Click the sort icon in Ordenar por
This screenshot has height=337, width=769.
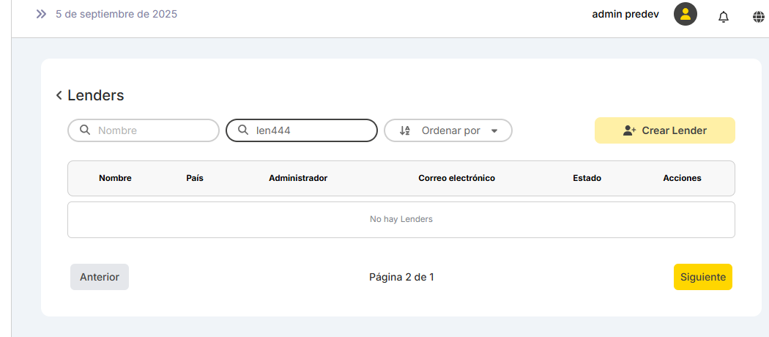point(405,130)
